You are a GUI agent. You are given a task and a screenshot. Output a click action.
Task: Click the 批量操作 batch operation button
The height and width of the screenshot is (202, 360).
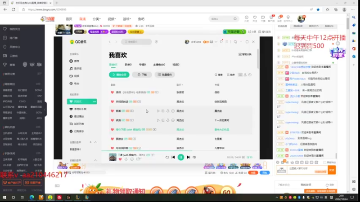coord(165,75)
